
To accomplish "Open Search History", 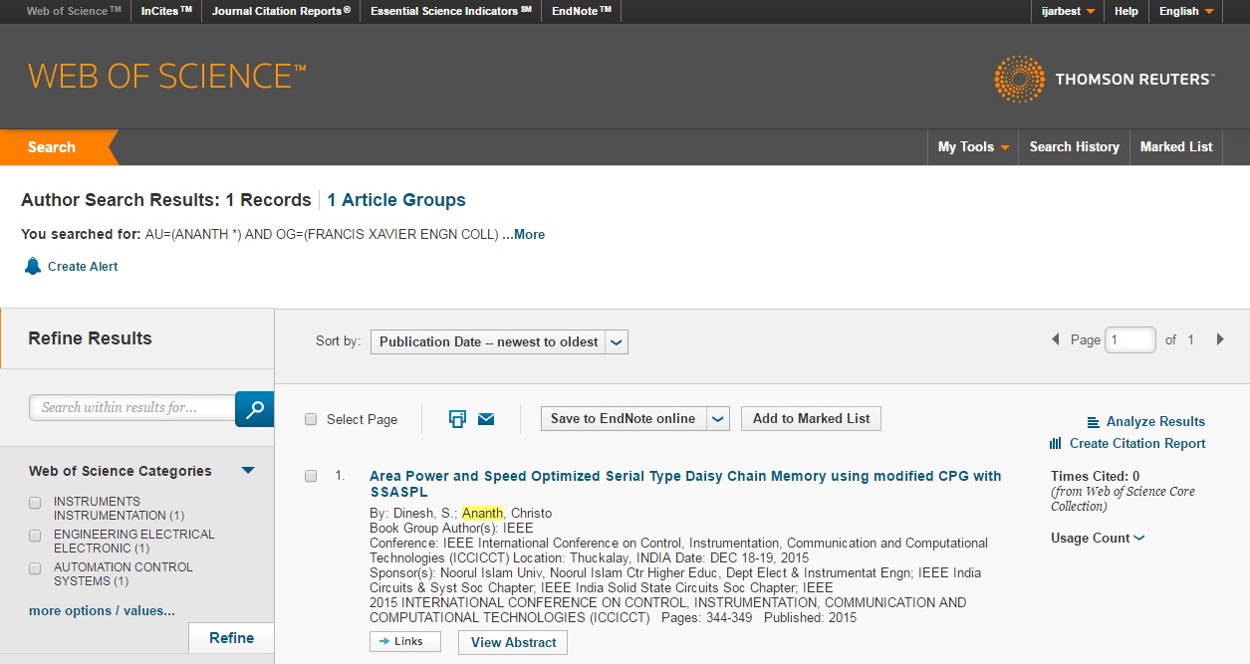I will 1074,146.
